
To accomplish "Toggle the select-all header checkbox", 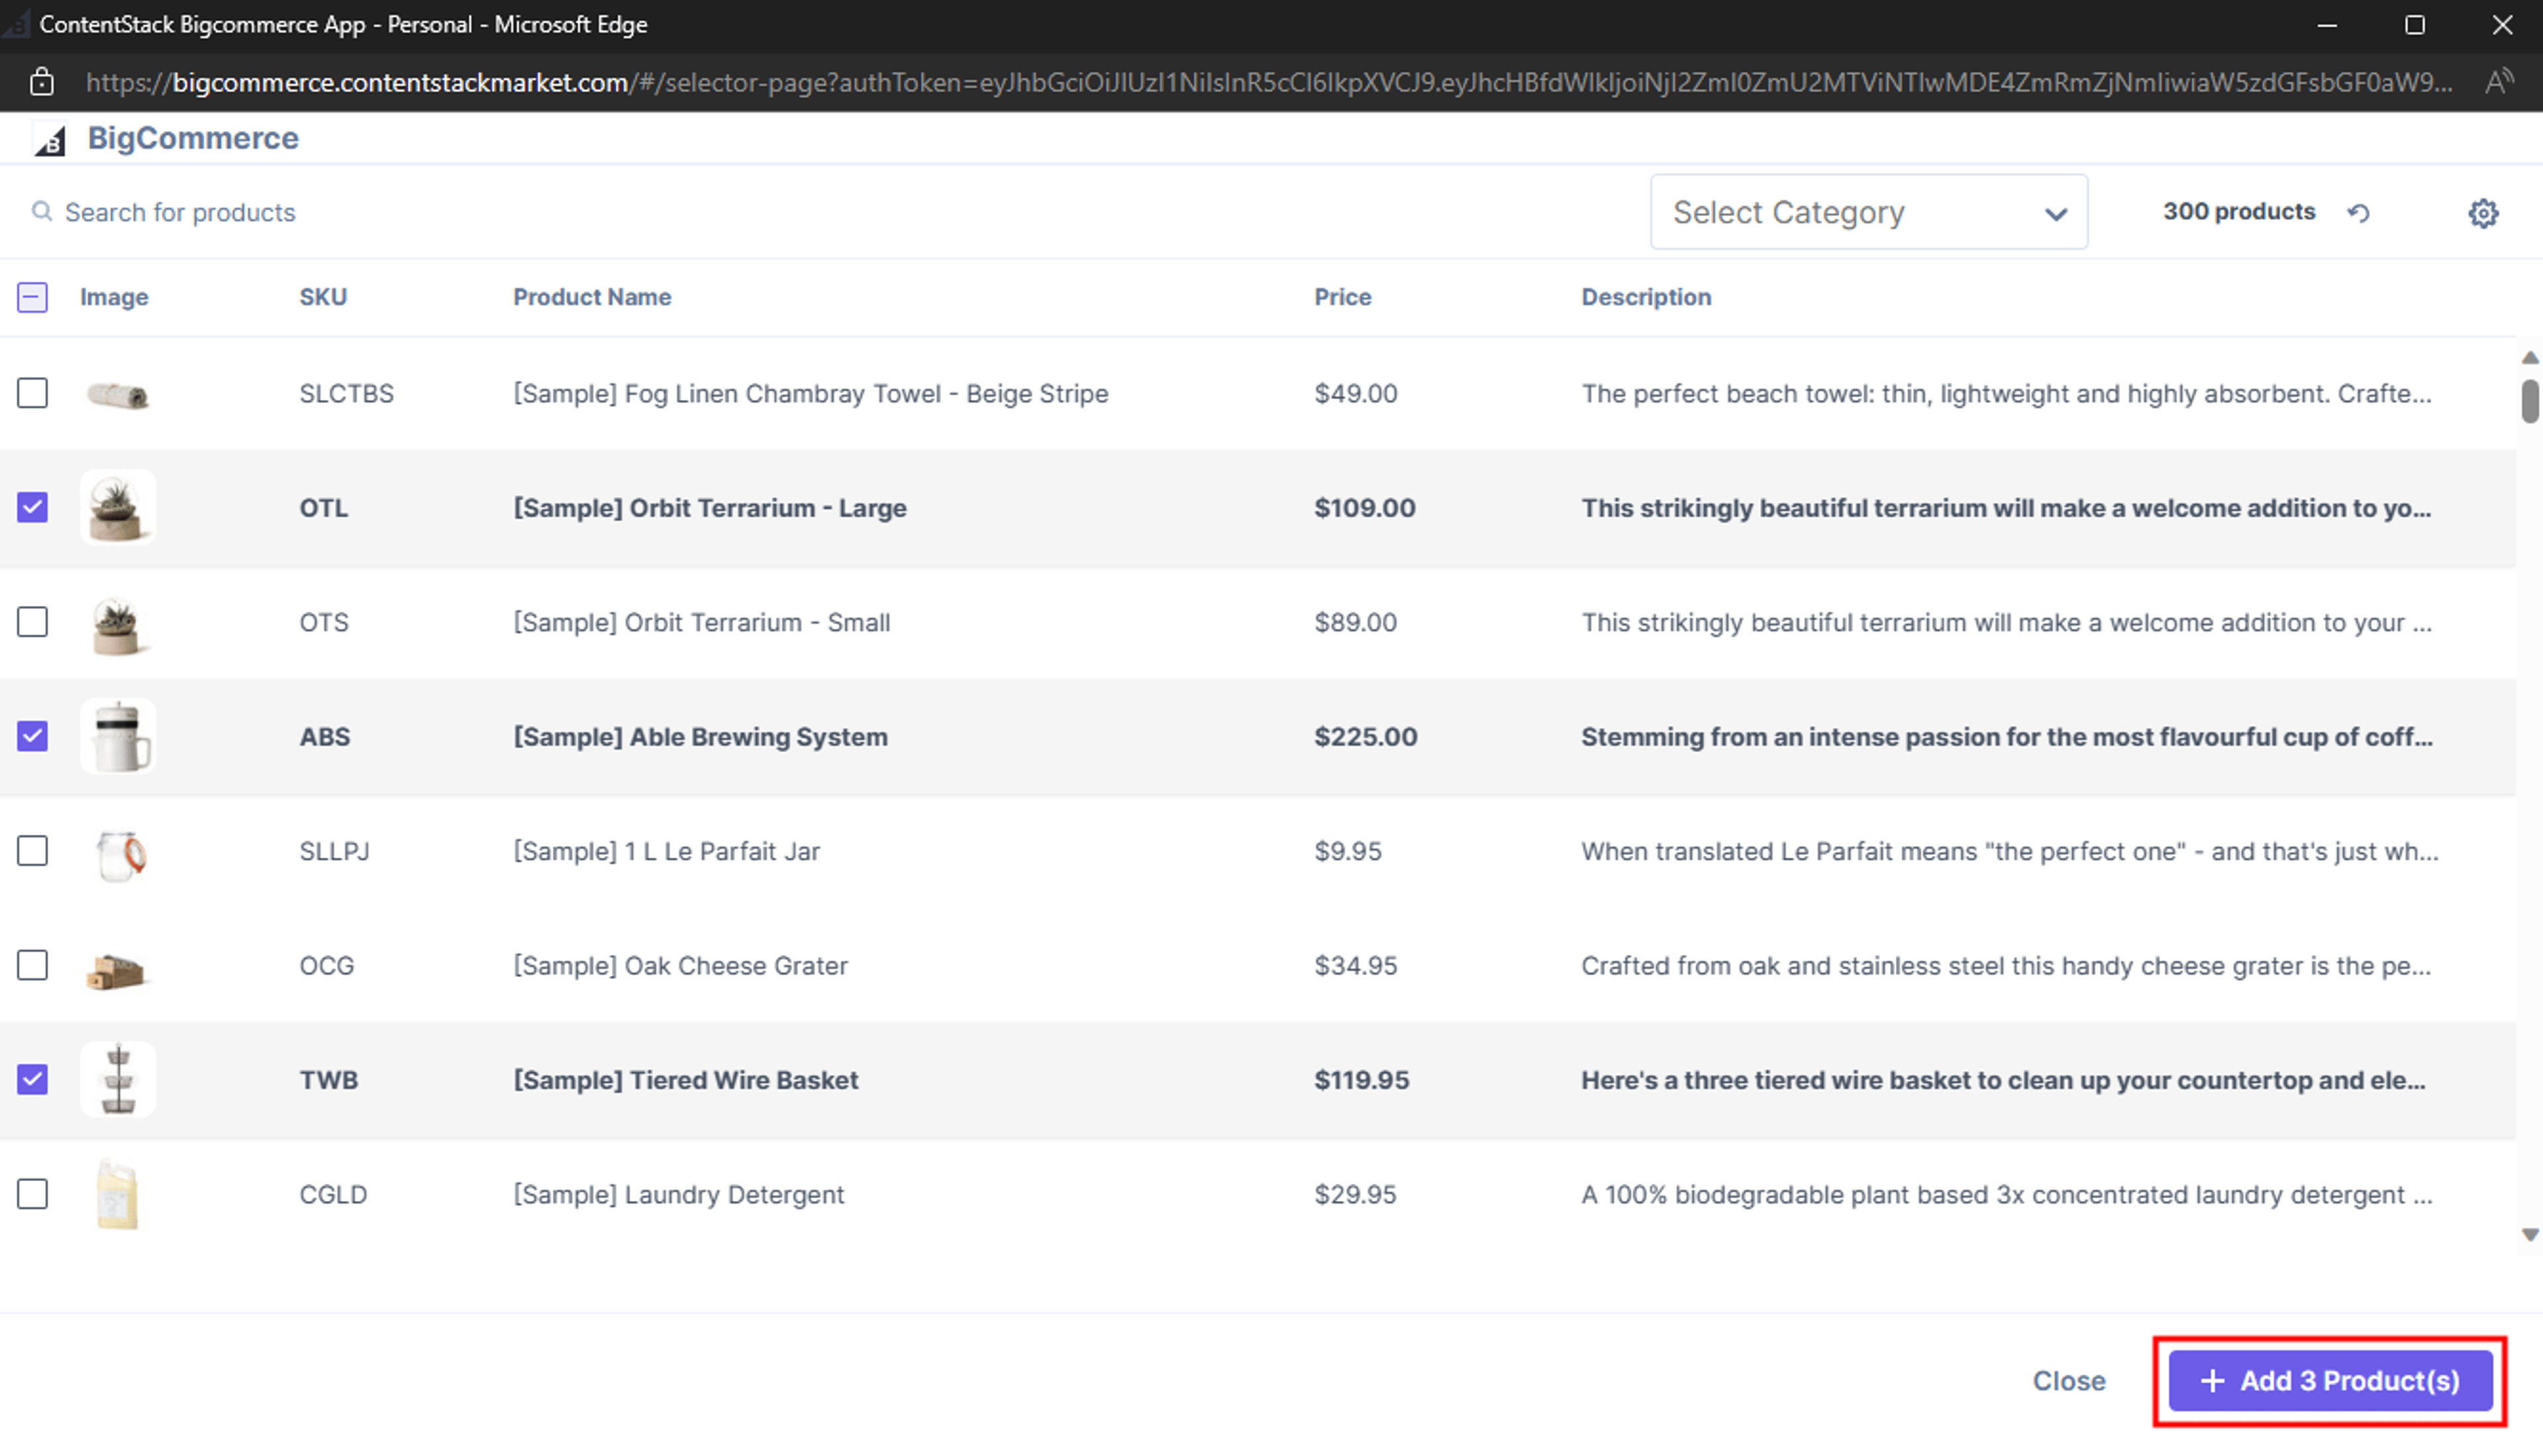I will (x=32, y=297).
